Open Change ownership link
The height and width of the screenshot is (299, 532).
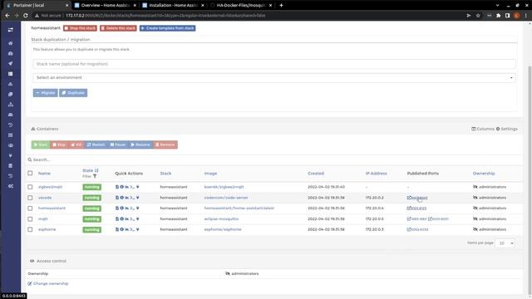[x=48, y=283]
